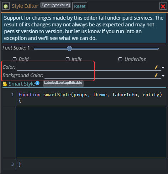Image resolution: width=168 pixels, height=174 pixels.
Task: Open the Background Color dropdown arrow
Action: (163, 76)
